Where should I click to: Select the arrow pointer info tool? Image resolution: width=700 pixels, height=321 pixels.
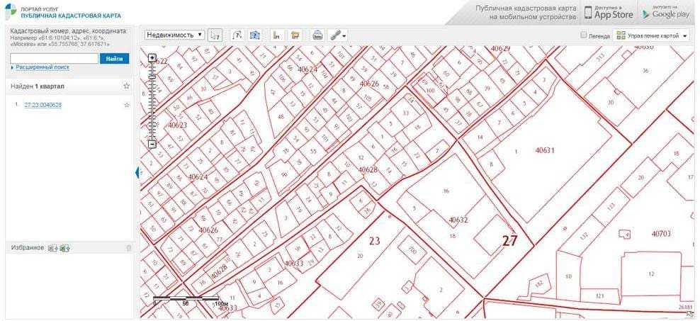216,35
